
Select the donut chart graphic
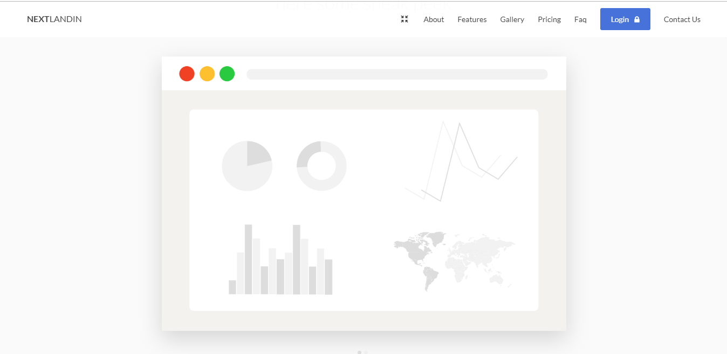[321, 166]
